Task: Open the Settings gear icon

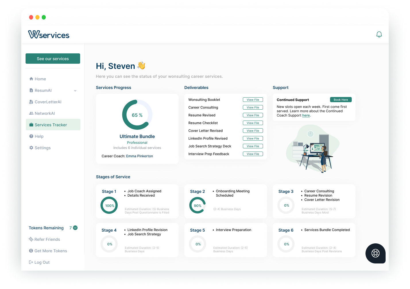Action: (31, 148)
